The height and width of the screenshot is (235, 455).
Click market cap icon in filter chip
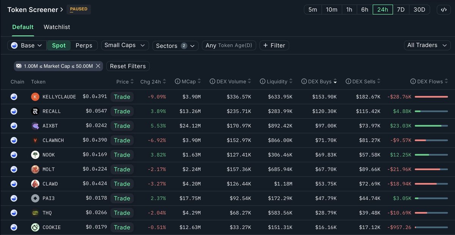[19, 66]
